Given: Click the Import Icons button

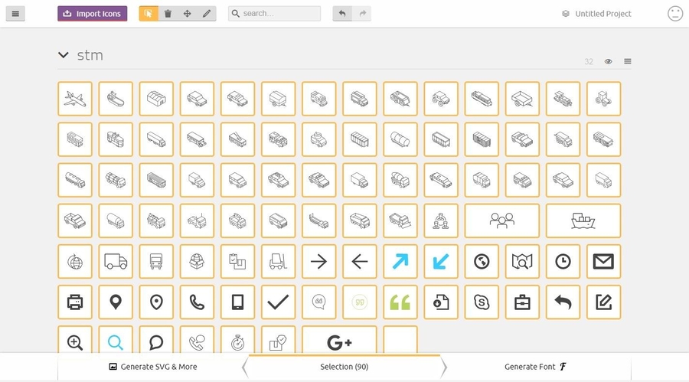Looking at the screenshot, I should pyautogui.click(x=92, y=14).
